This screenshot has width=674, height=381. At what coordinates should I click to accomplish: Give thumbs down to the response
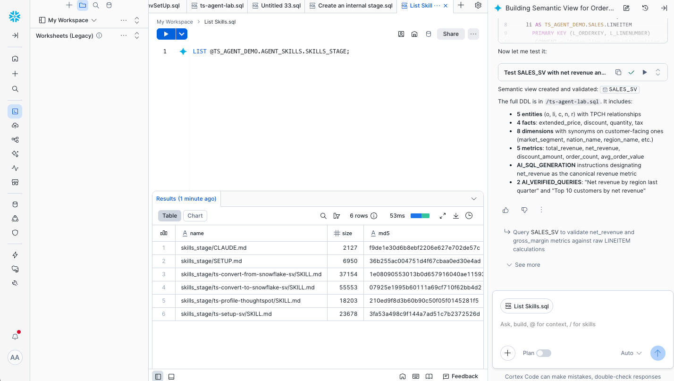524,210
